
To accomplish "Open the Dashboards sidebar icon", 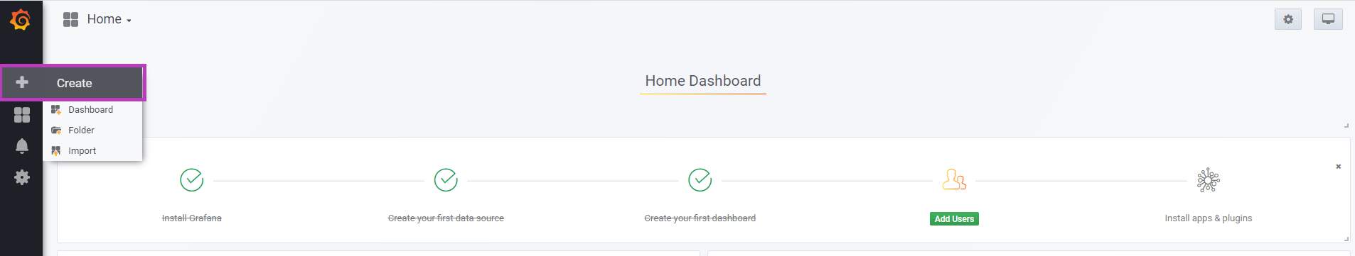I will [22, 115].
